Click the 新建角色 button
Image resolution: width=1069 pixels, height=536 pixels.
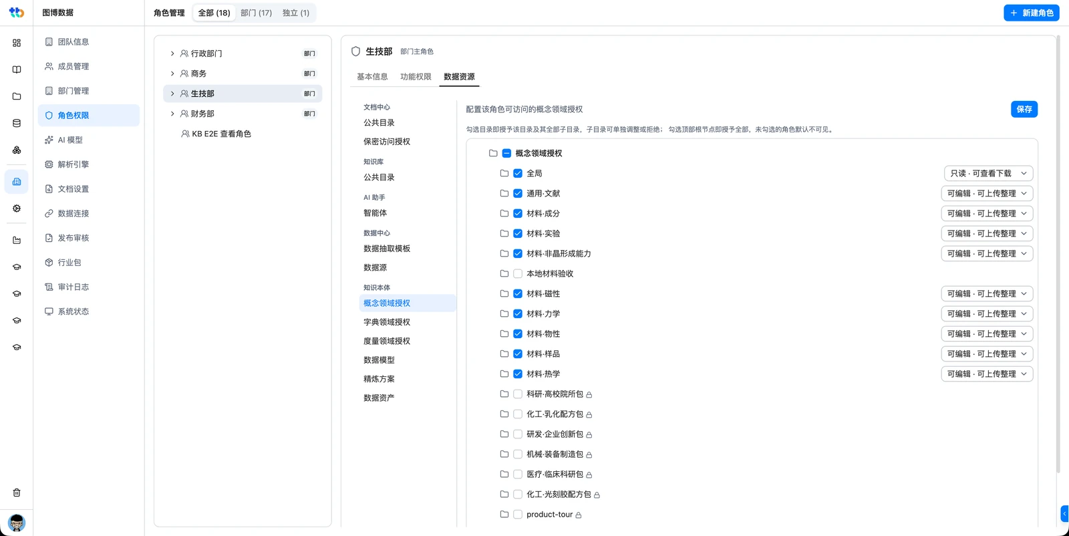(1032, 13)
